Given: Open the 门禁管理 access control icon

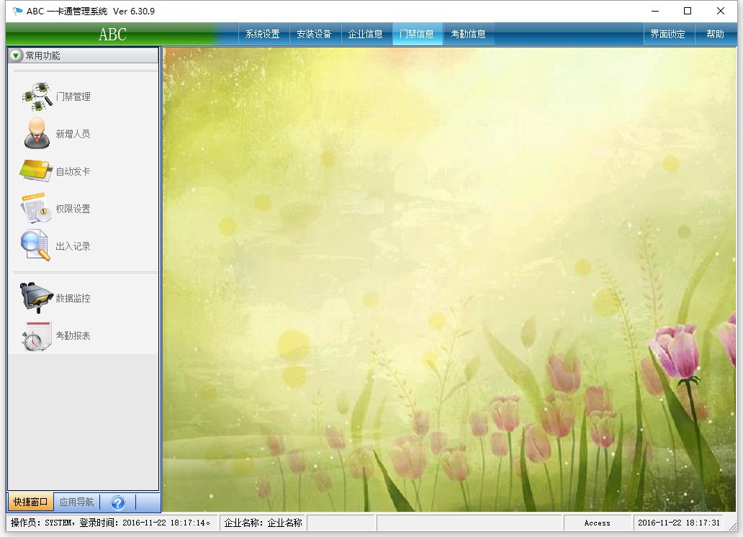Looking at the screenshot, I should point(37,96).
